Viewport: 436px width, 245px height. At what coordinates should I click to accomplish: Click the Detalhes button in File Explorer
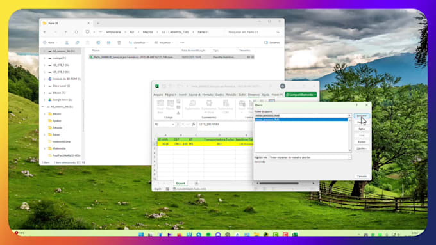coord(272,43)
